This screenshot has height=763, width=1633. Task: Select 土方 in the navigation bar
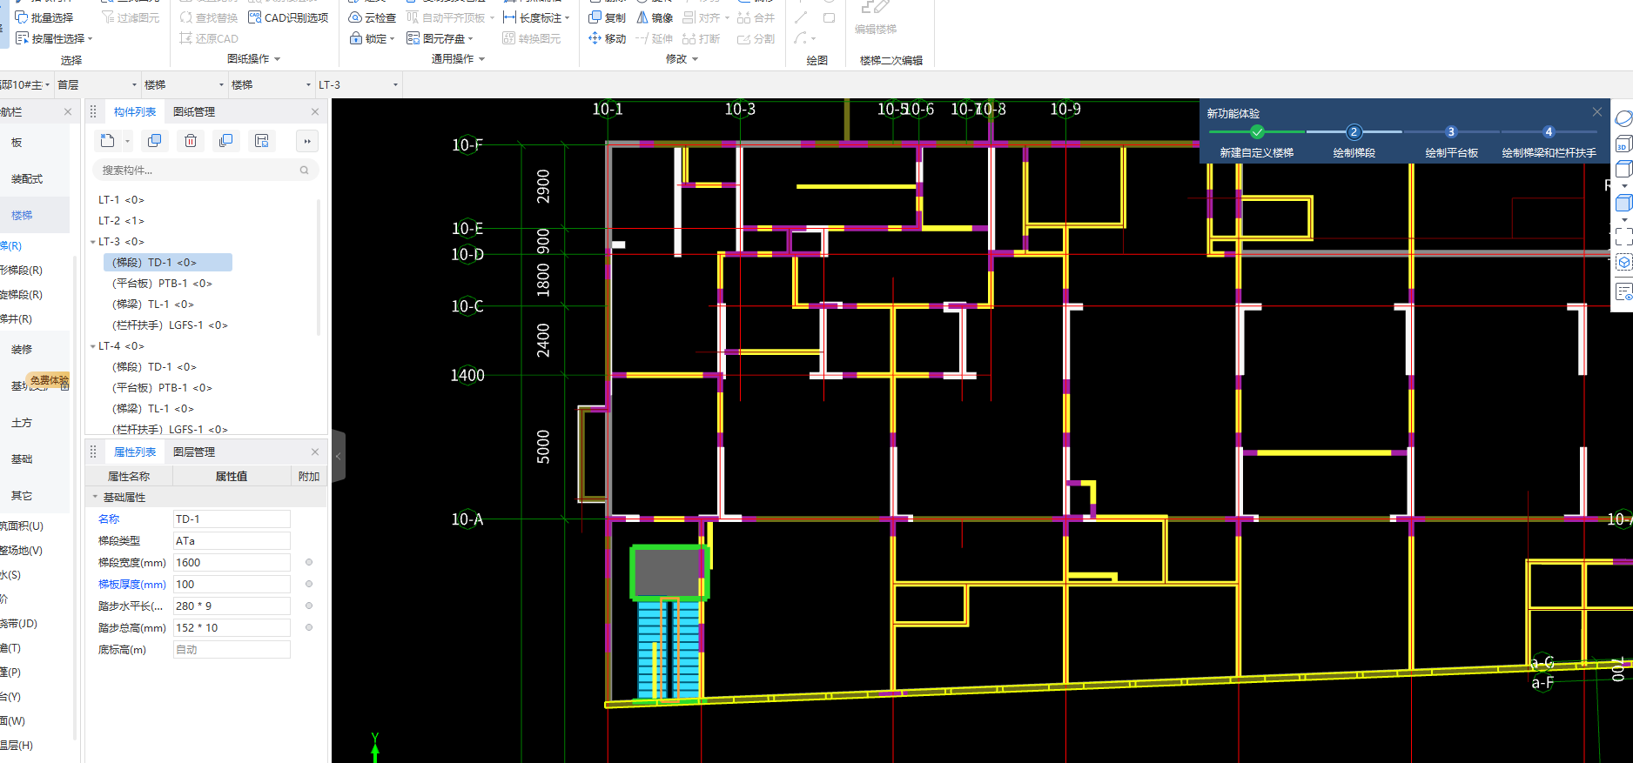coord(22,422)
